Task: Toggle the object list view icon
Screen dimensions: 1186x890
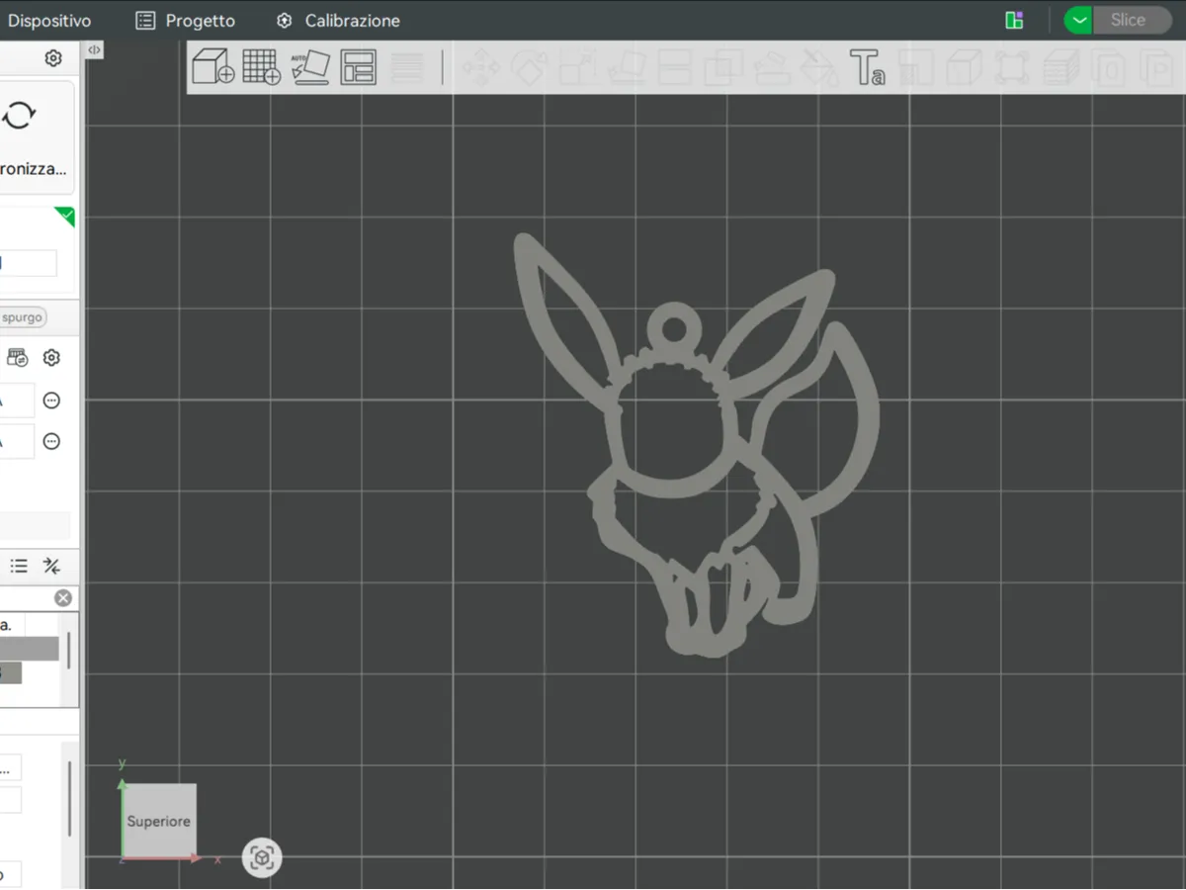Action: tap(19, 566)
